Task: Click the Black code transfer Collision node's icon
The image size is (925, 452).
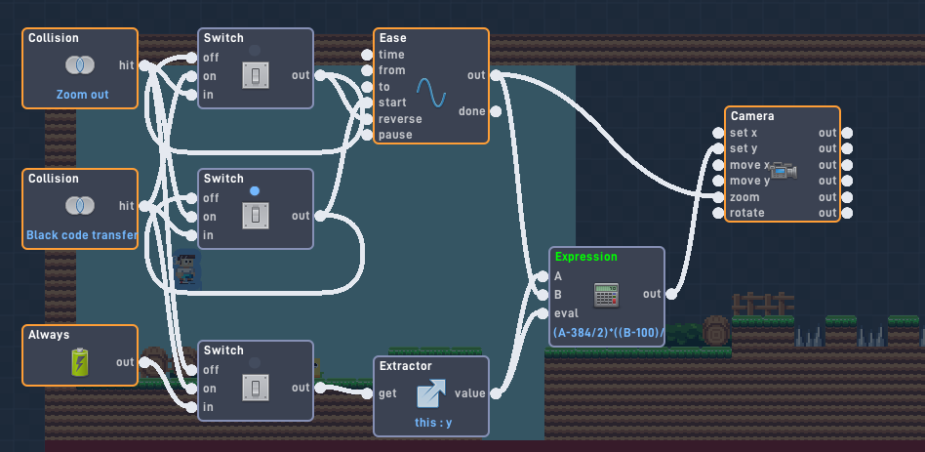Action: coord(80,205)
